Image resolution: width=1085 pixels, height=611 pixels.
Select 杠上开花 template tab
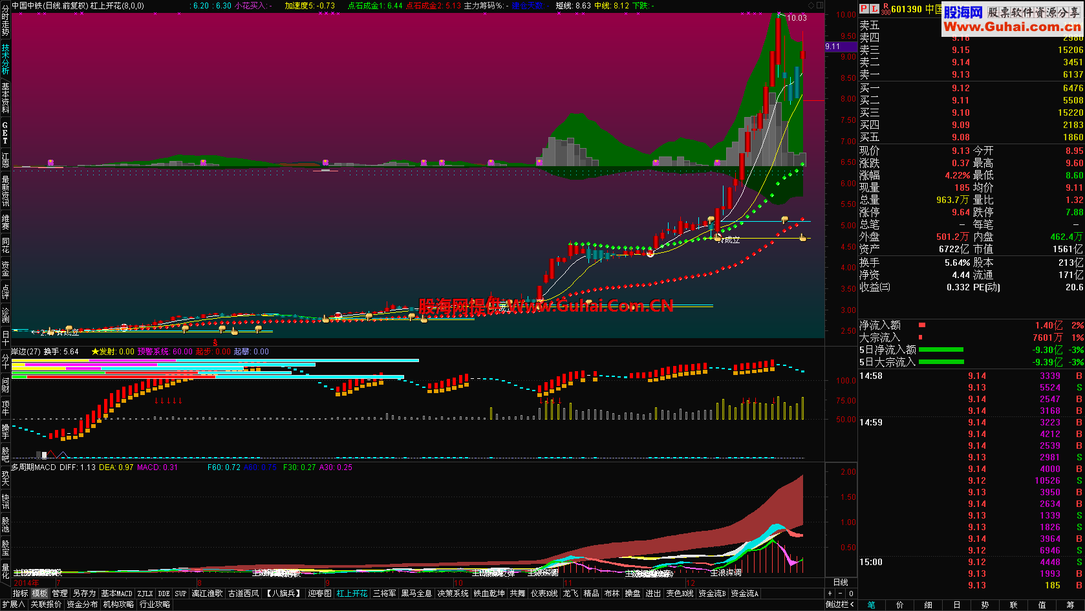coord(352,594)
